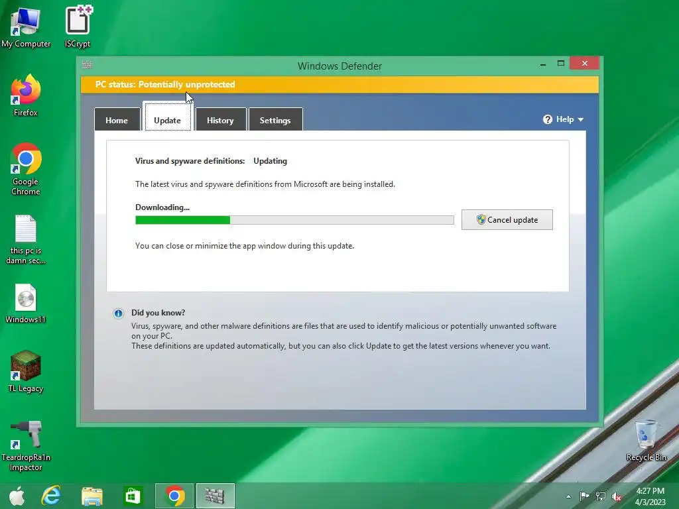Minimize the Windows Defender window
This screenshot has width=679, height=509.
543,64
